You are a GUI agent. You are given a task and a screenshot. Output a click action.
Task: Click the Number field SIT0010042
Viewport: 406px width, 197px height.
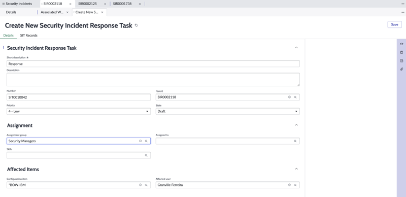79,97
